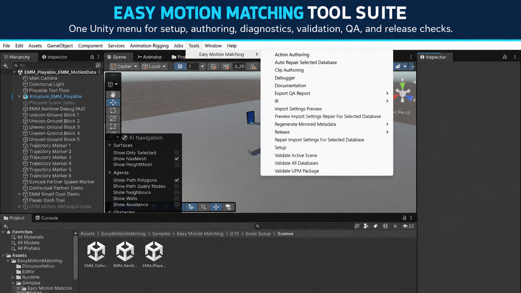The height and width of the screenshot is (293, 521).
Task: Click the increment snap icon
Action: coord(226,66)
